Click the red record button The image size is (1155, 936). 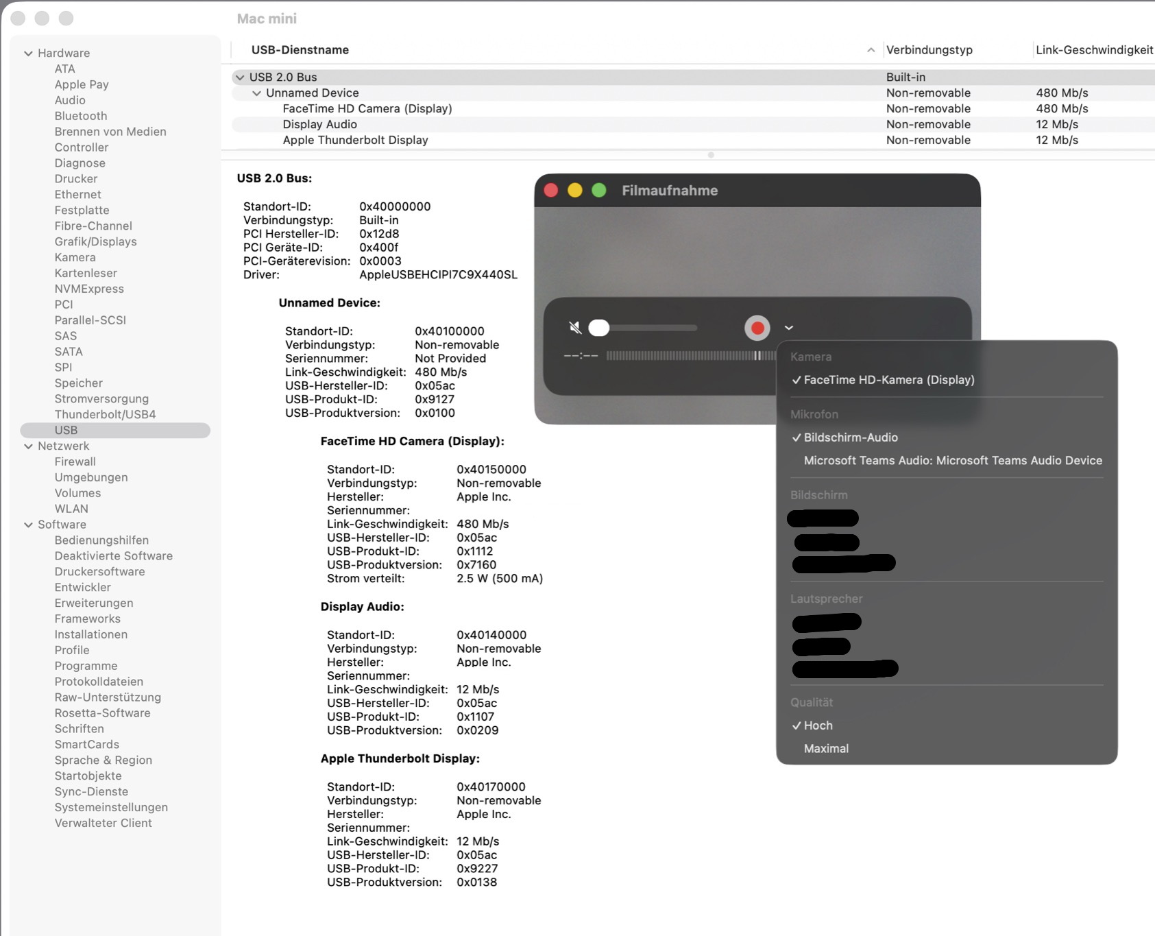pos(757,328)
